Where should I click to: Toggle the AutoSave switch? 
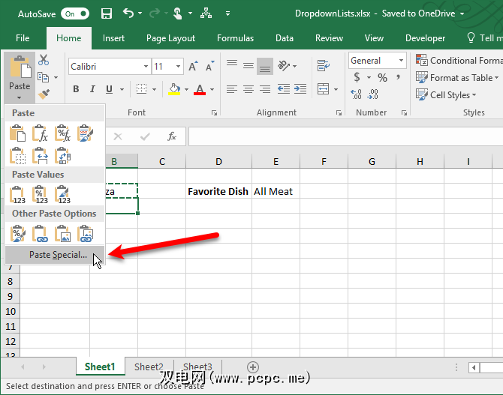[x=74, y=13]
